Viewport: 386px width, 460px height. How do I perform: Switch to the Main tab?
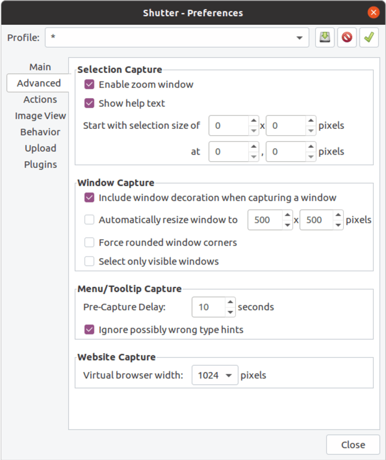(x=40, y=67)
